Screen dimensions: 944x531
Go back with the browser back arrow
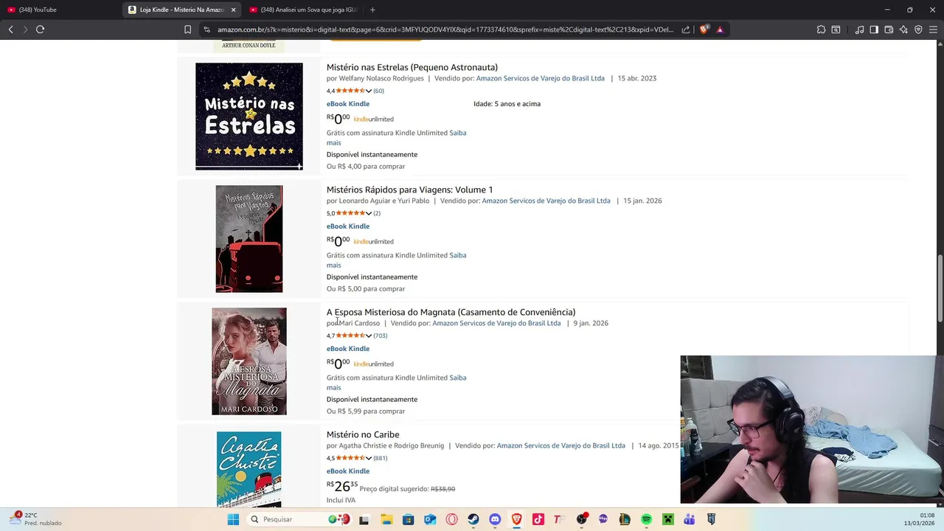11,29
